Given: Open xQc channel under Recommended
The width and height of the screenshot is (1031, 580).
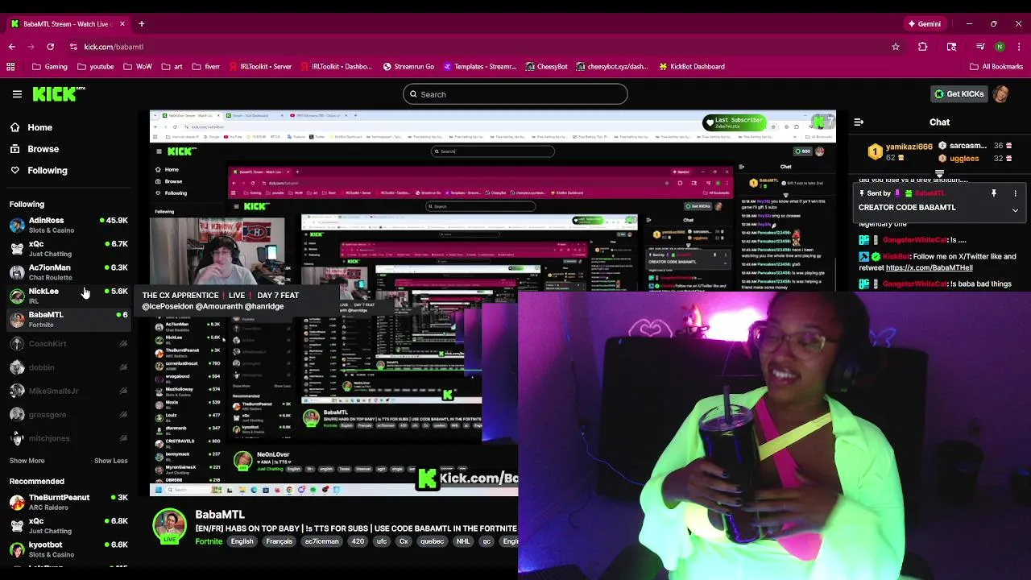Looking at the screenshot, I should 68,526.
